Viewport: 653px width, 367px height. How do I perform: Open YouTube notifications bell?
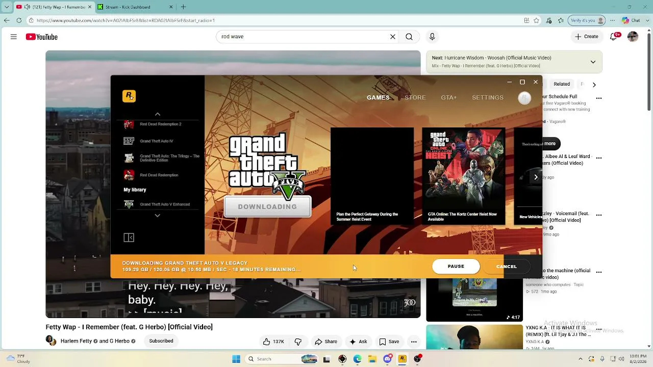tap(615, 37)
